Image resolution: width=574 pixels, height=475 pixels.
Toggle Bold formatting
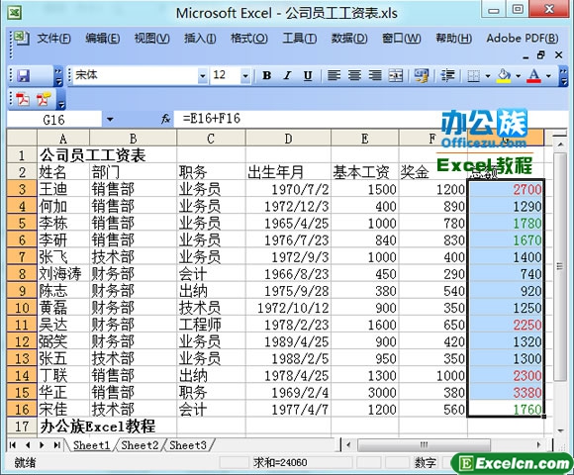pos(267,76)
